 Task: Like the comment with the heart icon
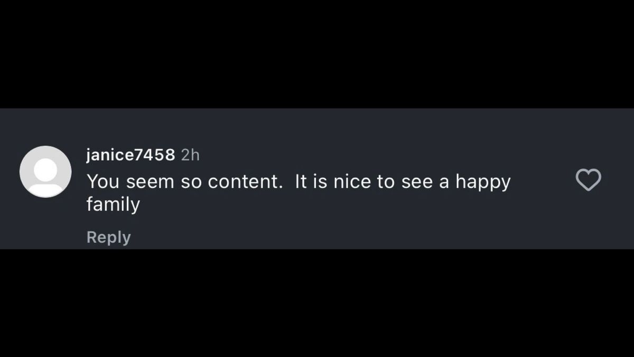coord(588,180)
